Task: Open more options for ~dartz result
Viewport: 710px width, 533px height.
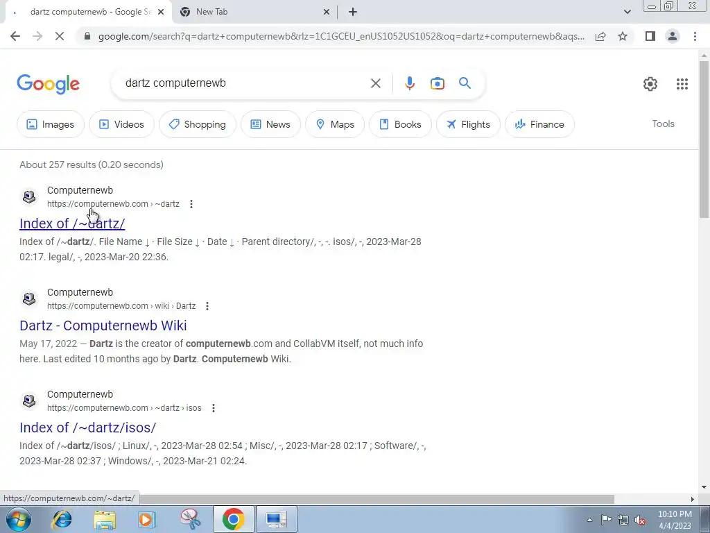Action: pos(191,204)
